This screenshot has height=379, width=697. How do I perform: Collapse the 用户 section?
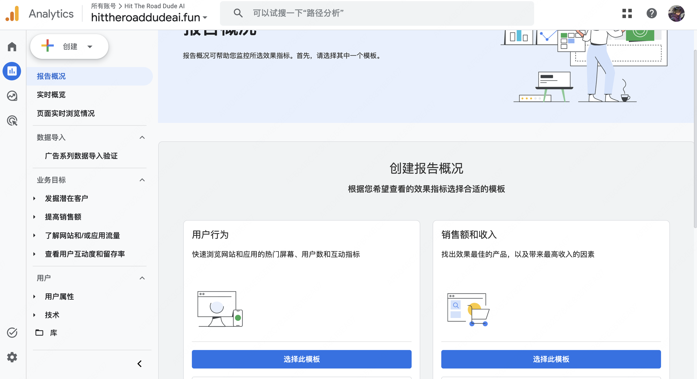[x=142, y=278]
